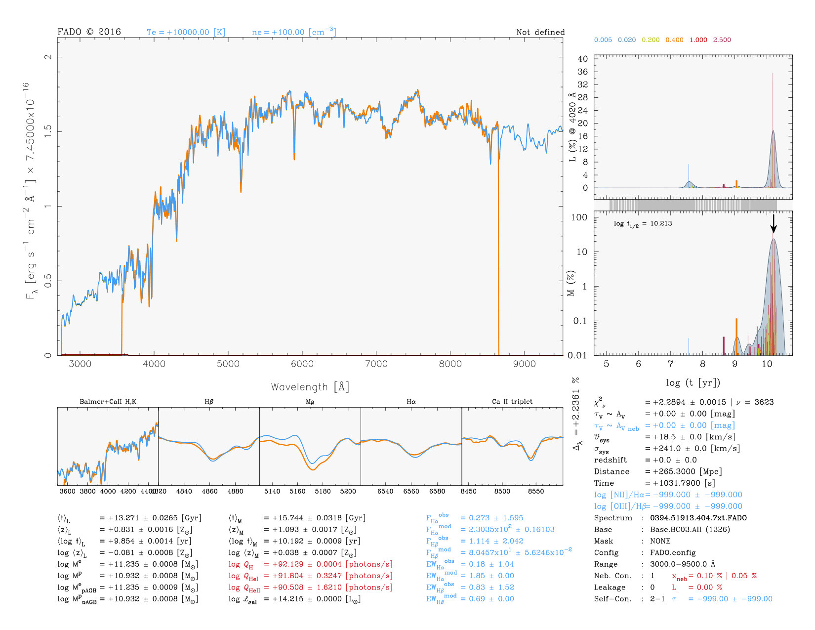Image resolution: width=815 pixels, height=630 pixels.
Task: Click the ⟨z⟩L value +0.831 ± 0.0016
Action: click(150, 530)
